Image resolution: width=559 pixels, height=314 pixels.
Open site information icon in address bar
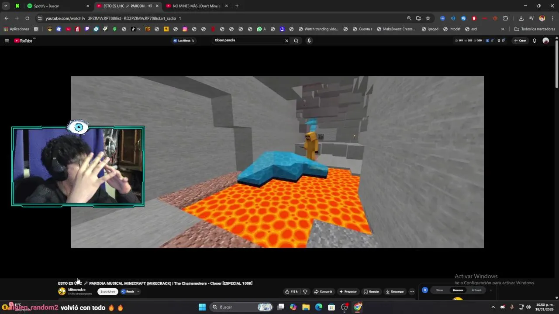tap(40, 18)
